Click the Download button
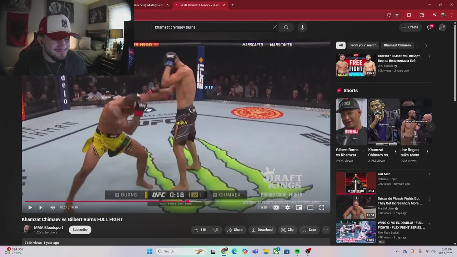 (262, 230)
